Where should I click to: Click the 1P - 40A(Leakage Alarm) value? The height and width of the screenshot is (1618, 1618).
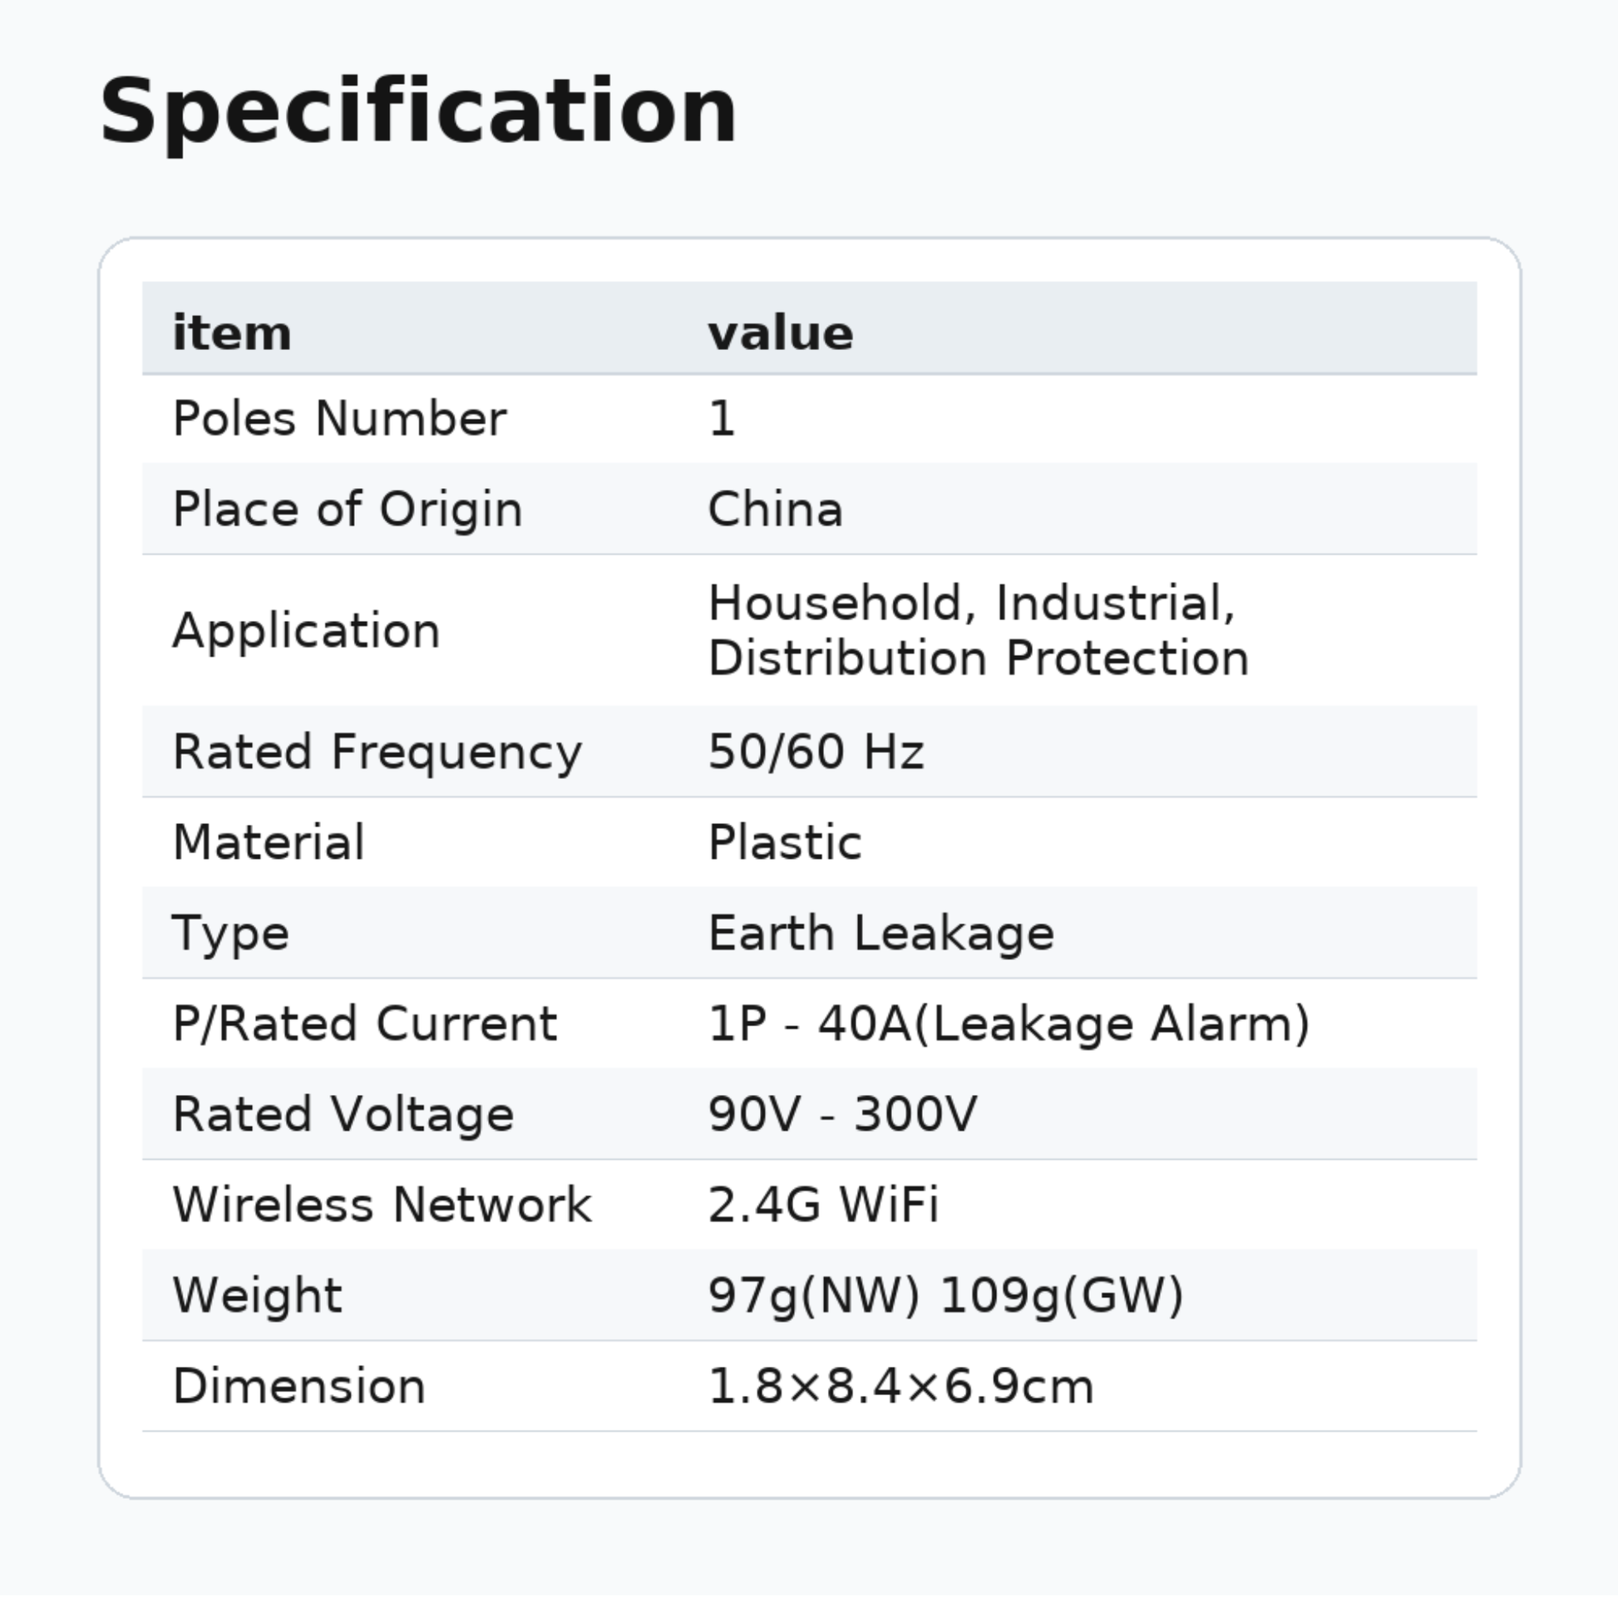1009,1024
